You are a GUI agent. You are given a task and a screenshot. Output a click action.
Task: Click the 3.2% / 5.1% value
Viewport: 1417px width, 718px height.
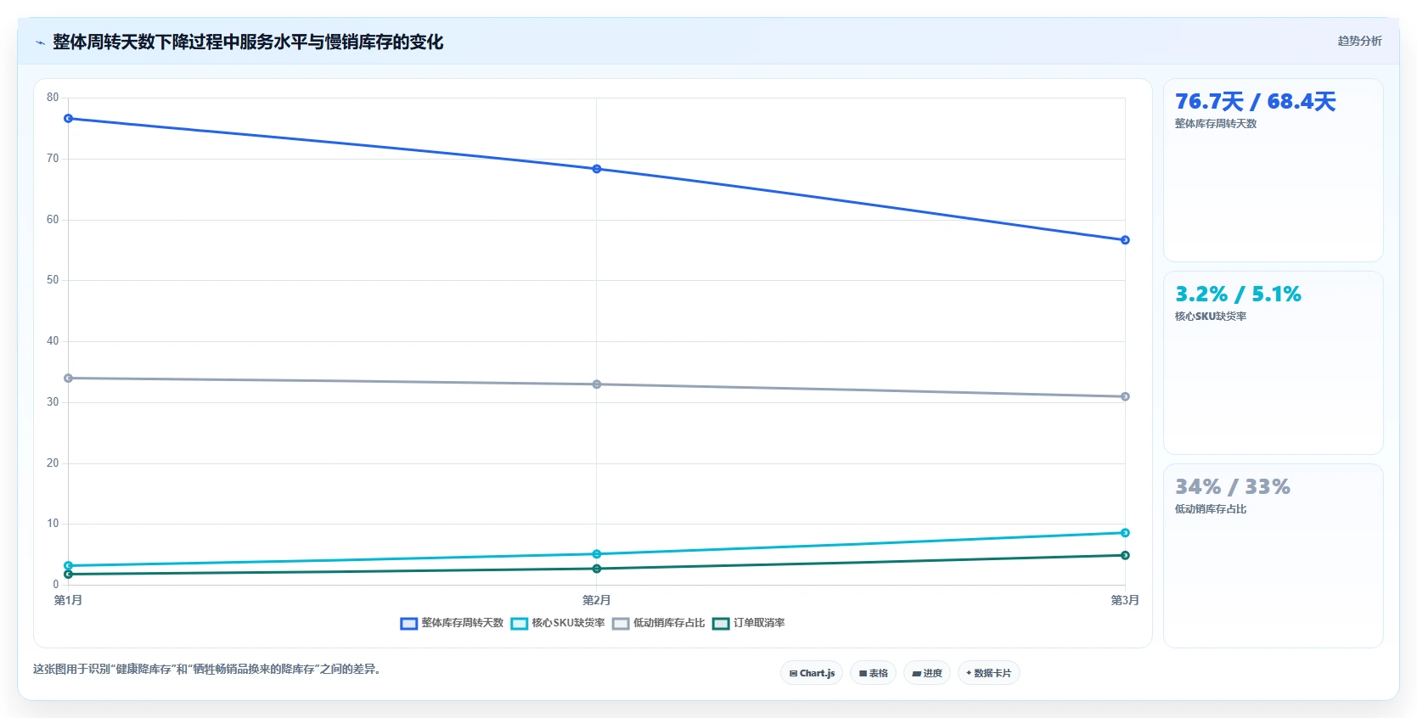point(1238,294)
